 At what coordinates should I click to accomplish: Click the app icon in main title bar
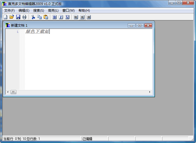[x=4, y=4]
